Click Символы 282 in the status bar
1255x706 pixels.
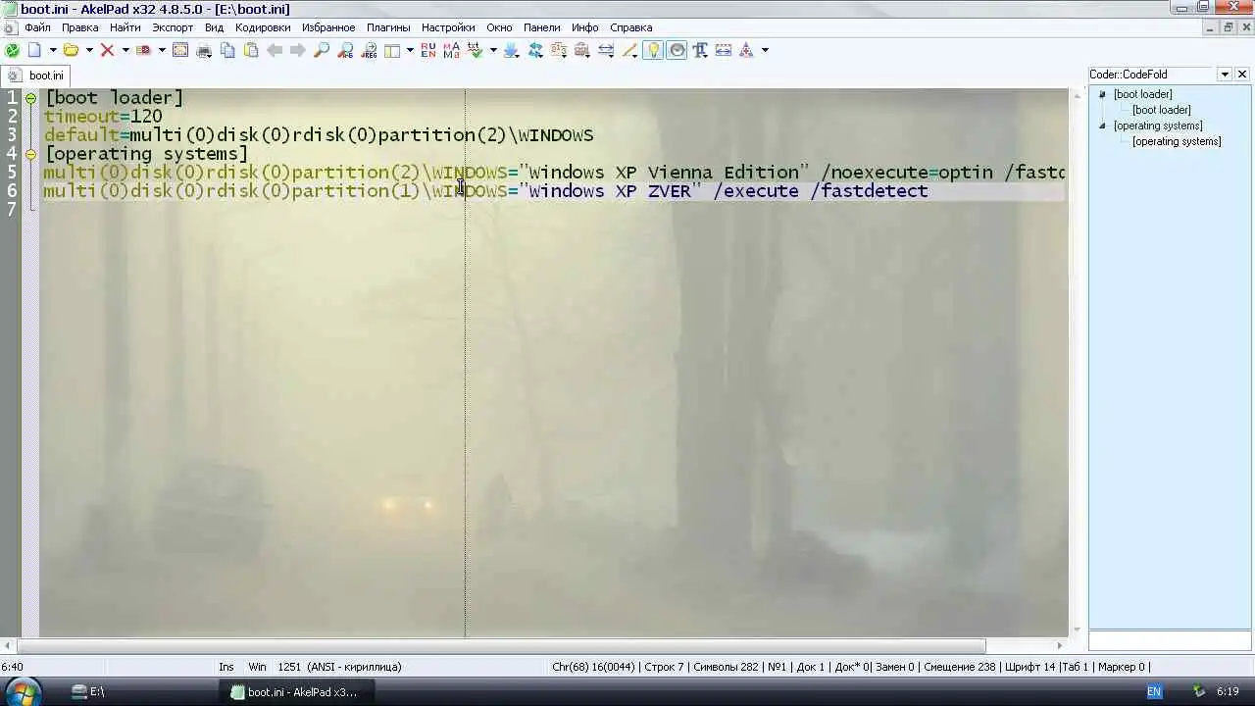[x=726, y=667]
